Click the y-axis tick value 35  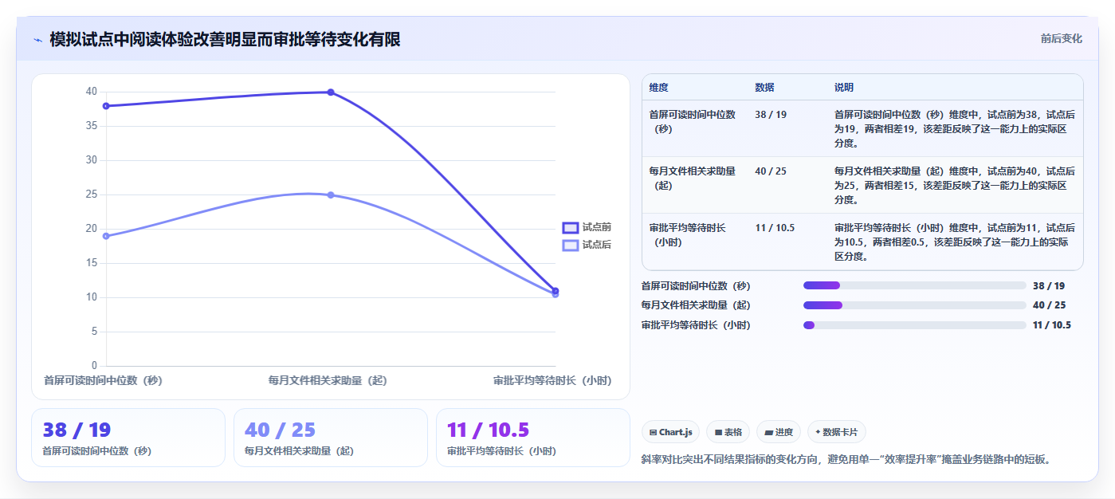click(92, 126)
